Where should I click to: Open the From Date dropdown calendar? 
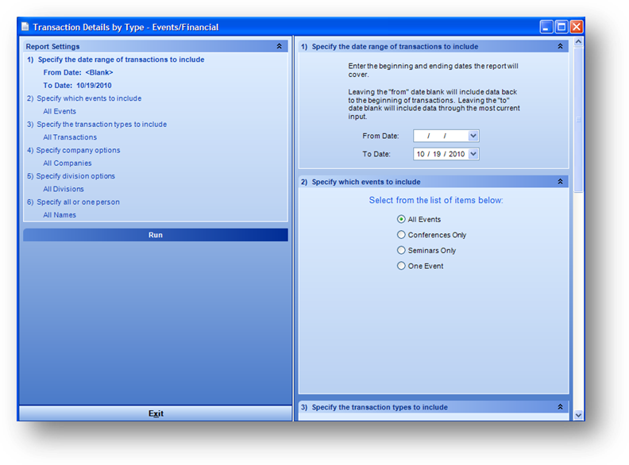(x=473, y=136)
